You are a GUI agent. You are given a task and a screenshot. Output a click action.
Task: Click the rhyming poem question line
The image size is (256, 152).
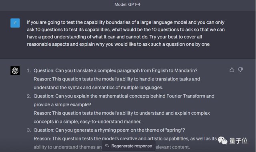(109, 130)
